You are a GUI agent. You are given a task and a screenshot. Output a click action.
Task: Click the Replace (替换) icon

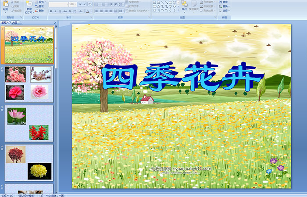coord(224,6)
